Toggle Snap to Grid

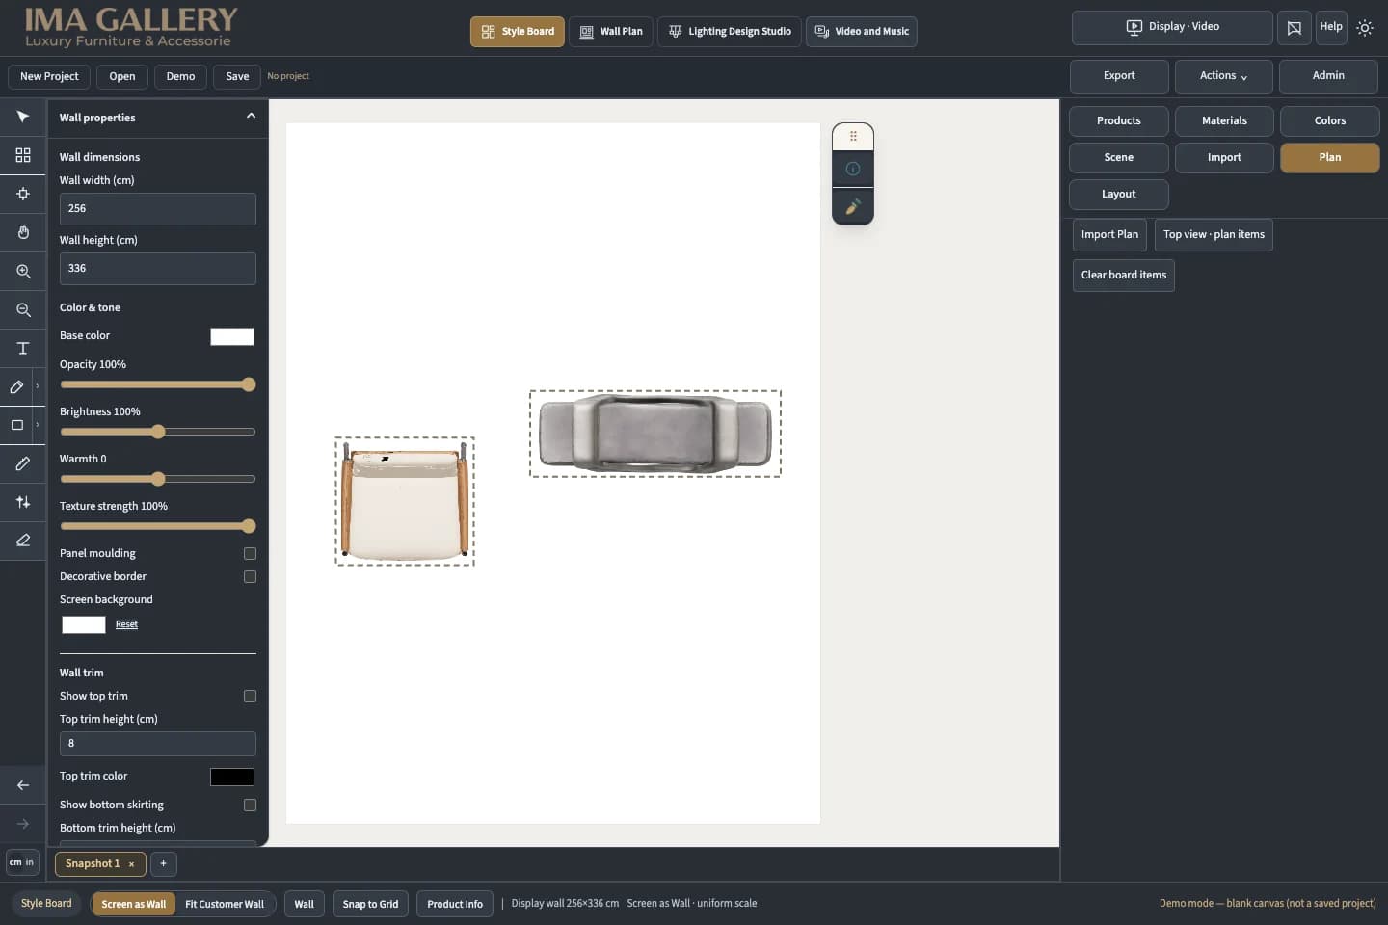pyautogui.click(x=371, y=904)
